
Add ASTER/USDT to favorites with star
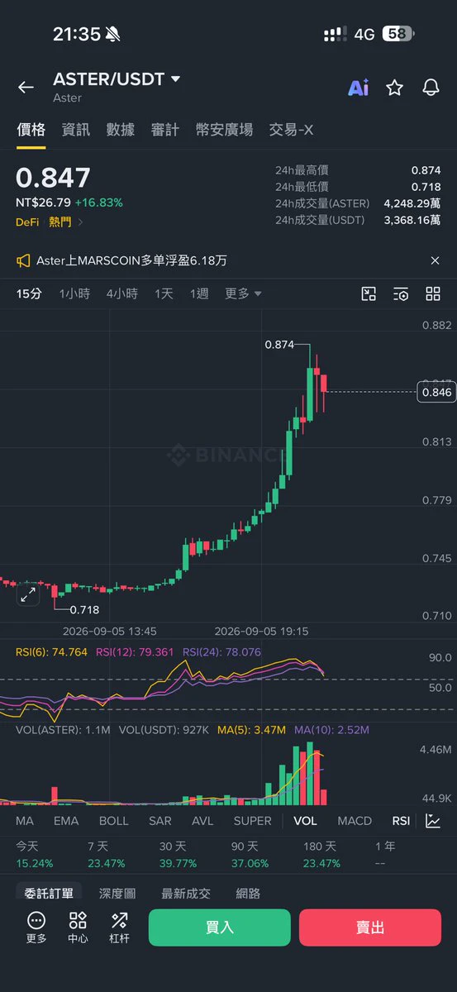click(x=395, y=88)
